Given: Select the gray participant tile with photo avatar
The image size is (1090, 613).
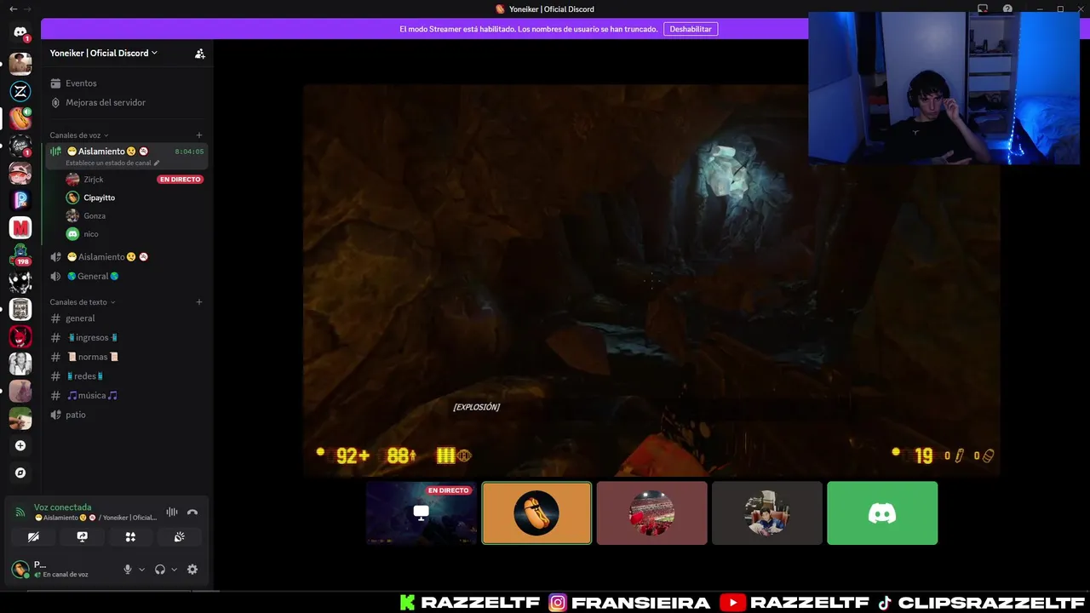Looking at the screenshot, I should [766, 513].
